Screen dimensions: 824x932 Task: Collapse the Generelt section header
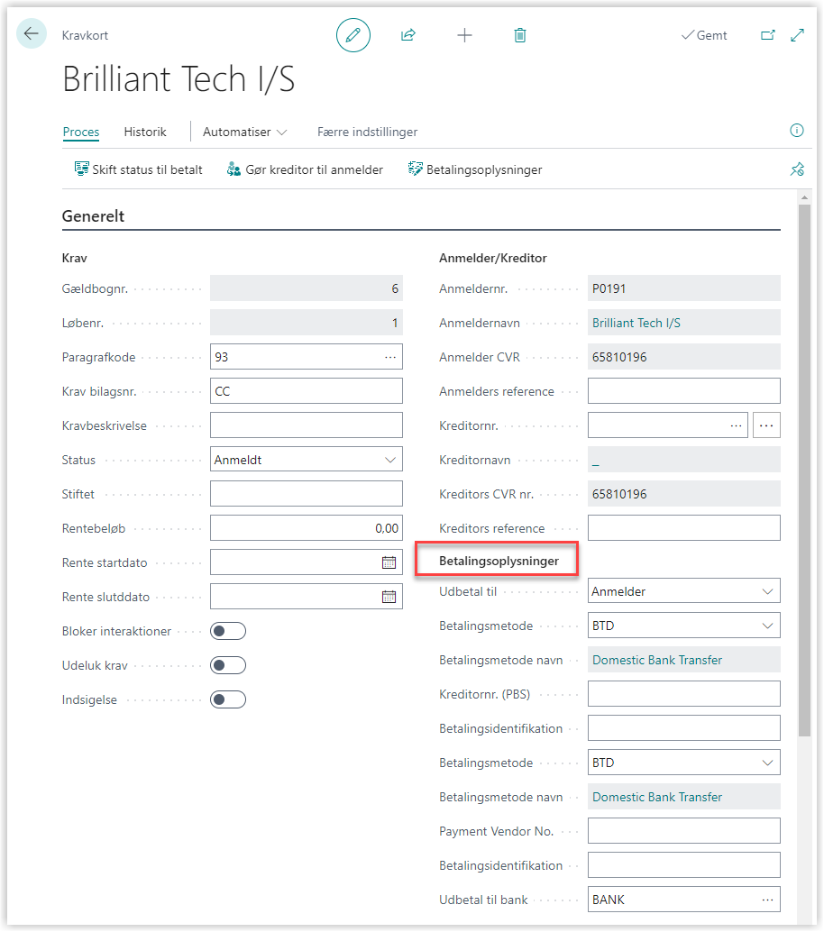pyautogui.click(x=94, y=216)
